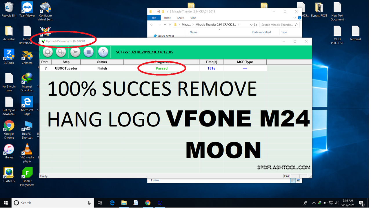Switch Explorer to large icons view

tap(298, 180)
